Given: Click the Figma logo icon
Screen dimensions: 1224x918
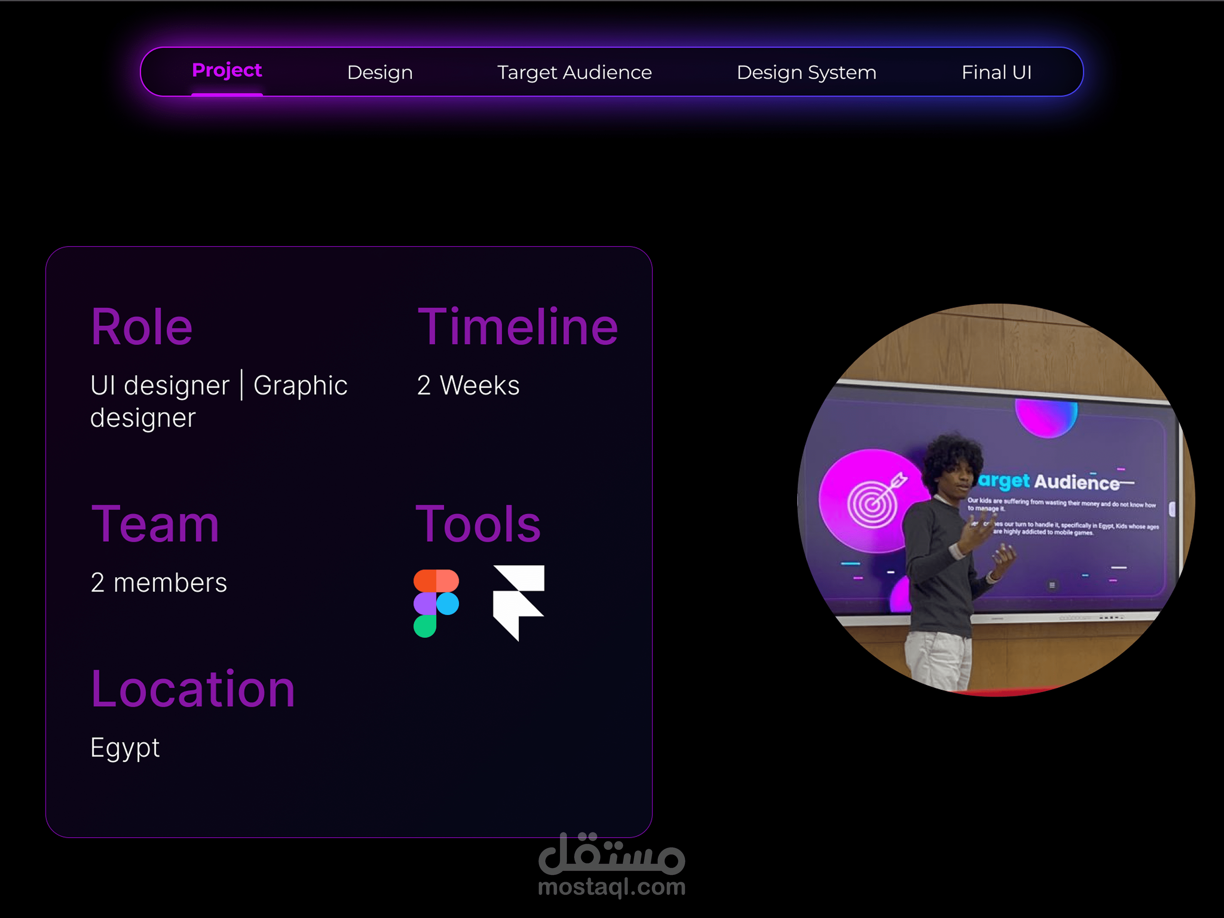Looking at the screenshot, I should [x=436, y=603].
